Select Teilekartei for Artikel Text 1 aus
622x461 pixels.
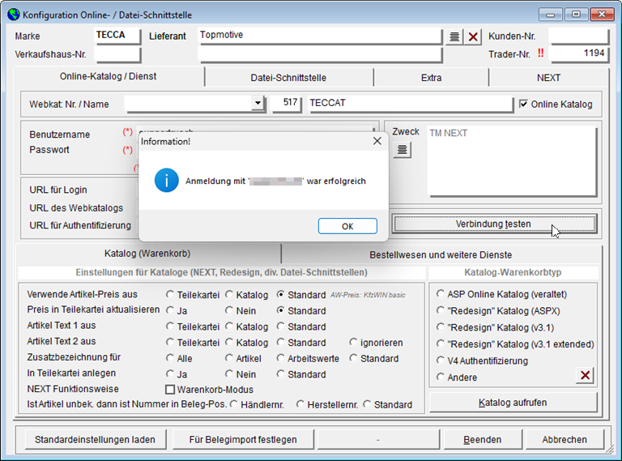[170, 327]
